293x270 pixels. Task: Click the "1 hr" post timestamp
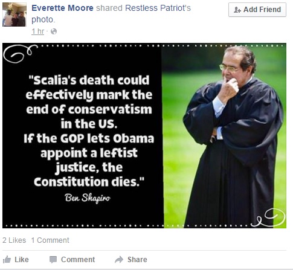pos(38,31)
